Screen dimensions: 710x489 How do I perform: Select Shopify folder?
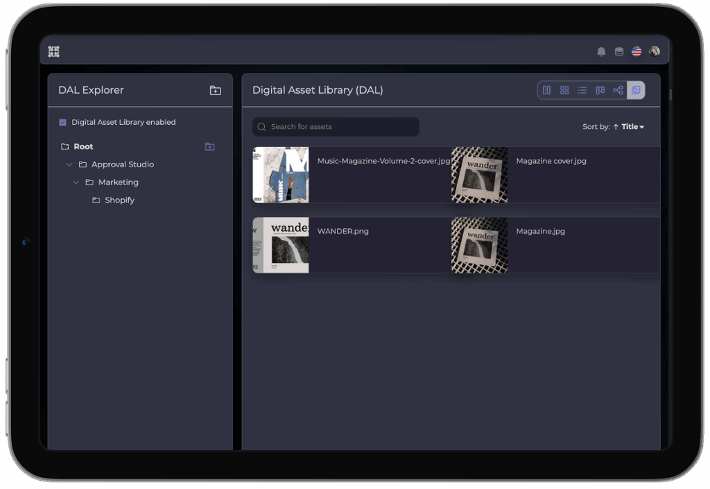tap(119, 200)
